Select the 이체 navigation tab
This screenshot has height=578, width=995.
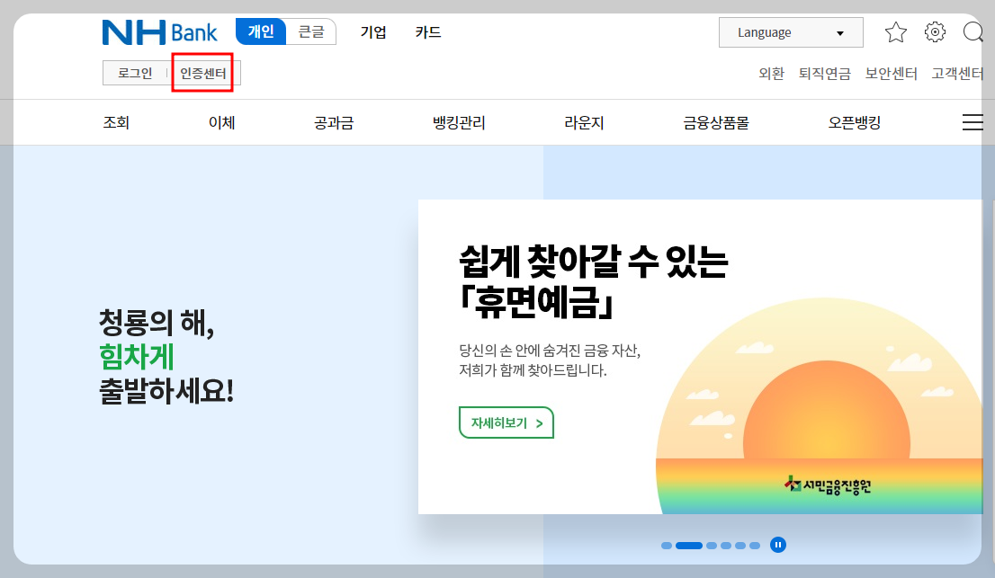221,121
